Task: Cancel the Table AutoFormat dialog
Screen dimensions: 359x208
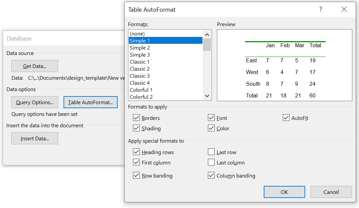Action: pyautogui.click(x=331, y=192)
